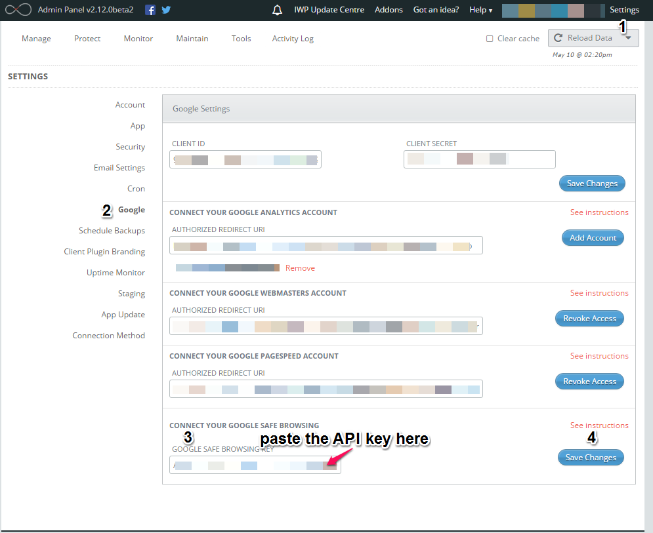Expand the Reload Data dropdown arrow
Screen dimensions: 653x533
click(x=629, y=38)
